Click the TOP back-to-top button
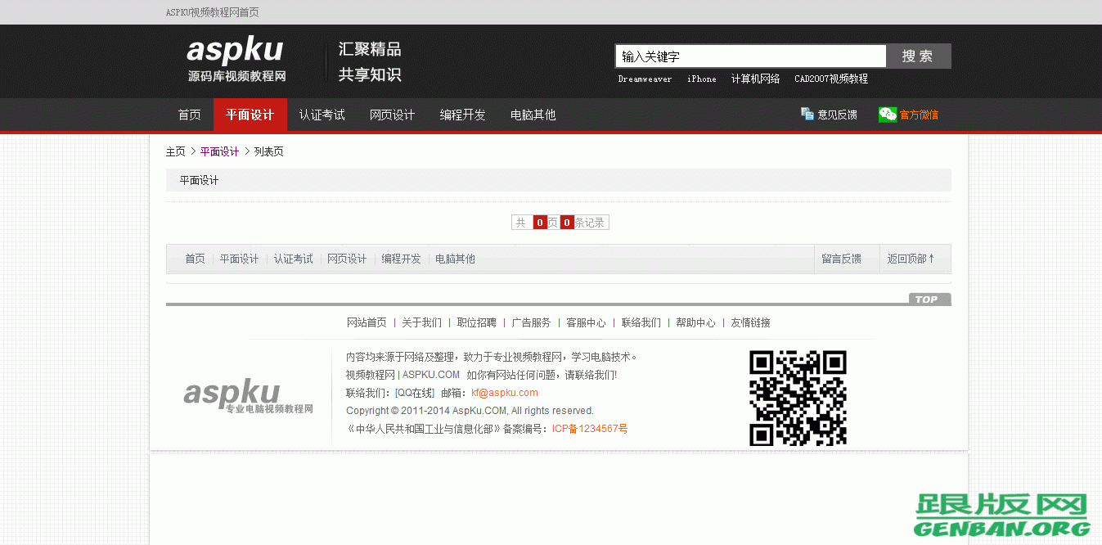 click(929, 299)
